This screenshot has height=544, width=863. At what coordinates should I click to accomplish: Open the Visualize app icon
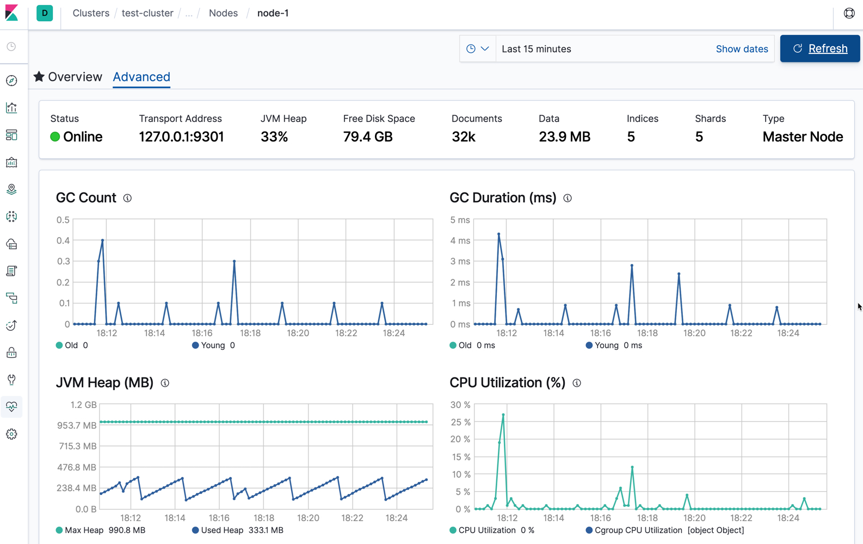tap(11, 108)
